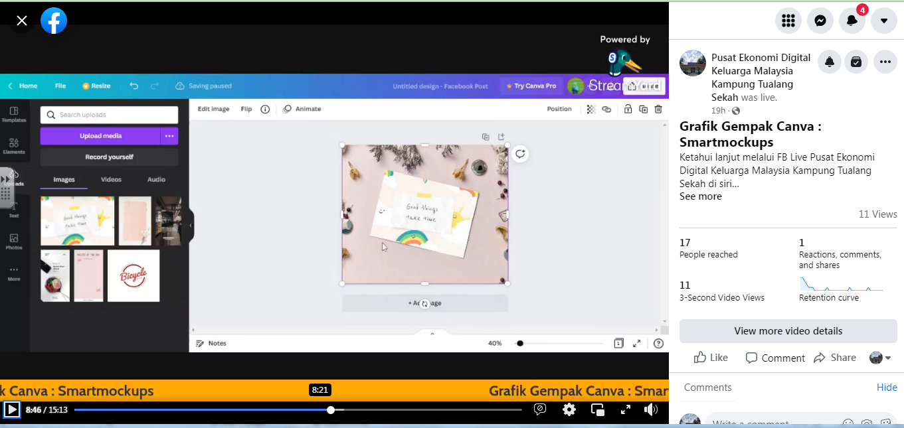Open the Flip options
This screenshot has width=904, height=428.
246,109
